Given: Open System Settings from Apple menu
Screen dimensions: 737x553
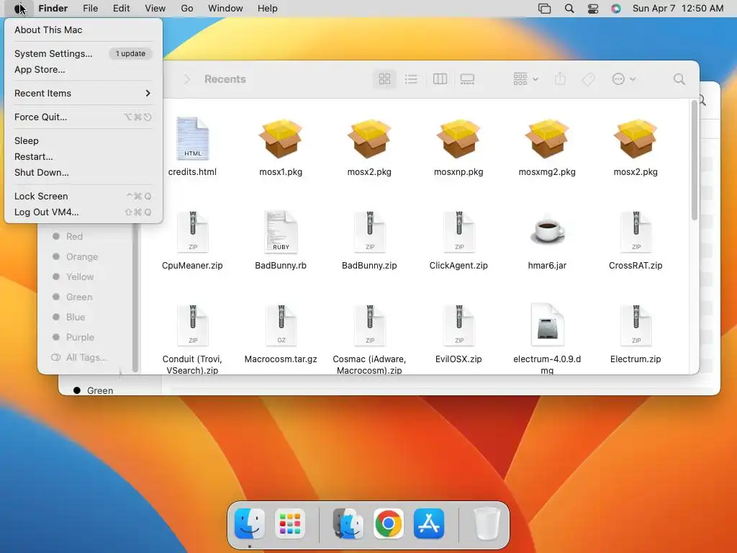Looking at the screenshot, I should [x=83, y=53].
